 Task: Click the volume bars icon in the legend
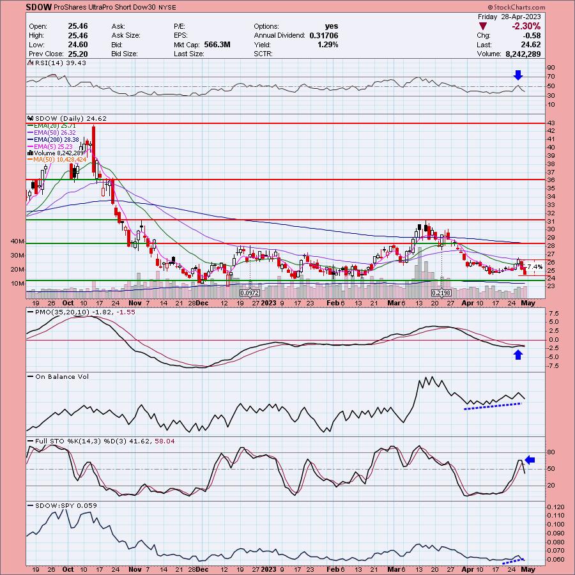[31, 153]
